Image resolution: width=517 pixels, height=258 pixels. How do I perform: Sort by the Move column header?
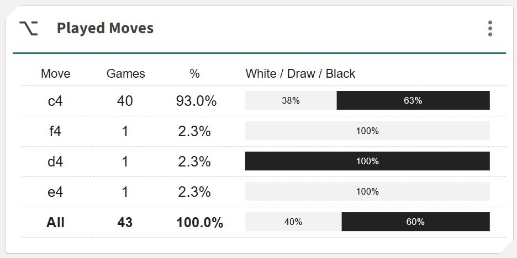(x=56, y=73)
